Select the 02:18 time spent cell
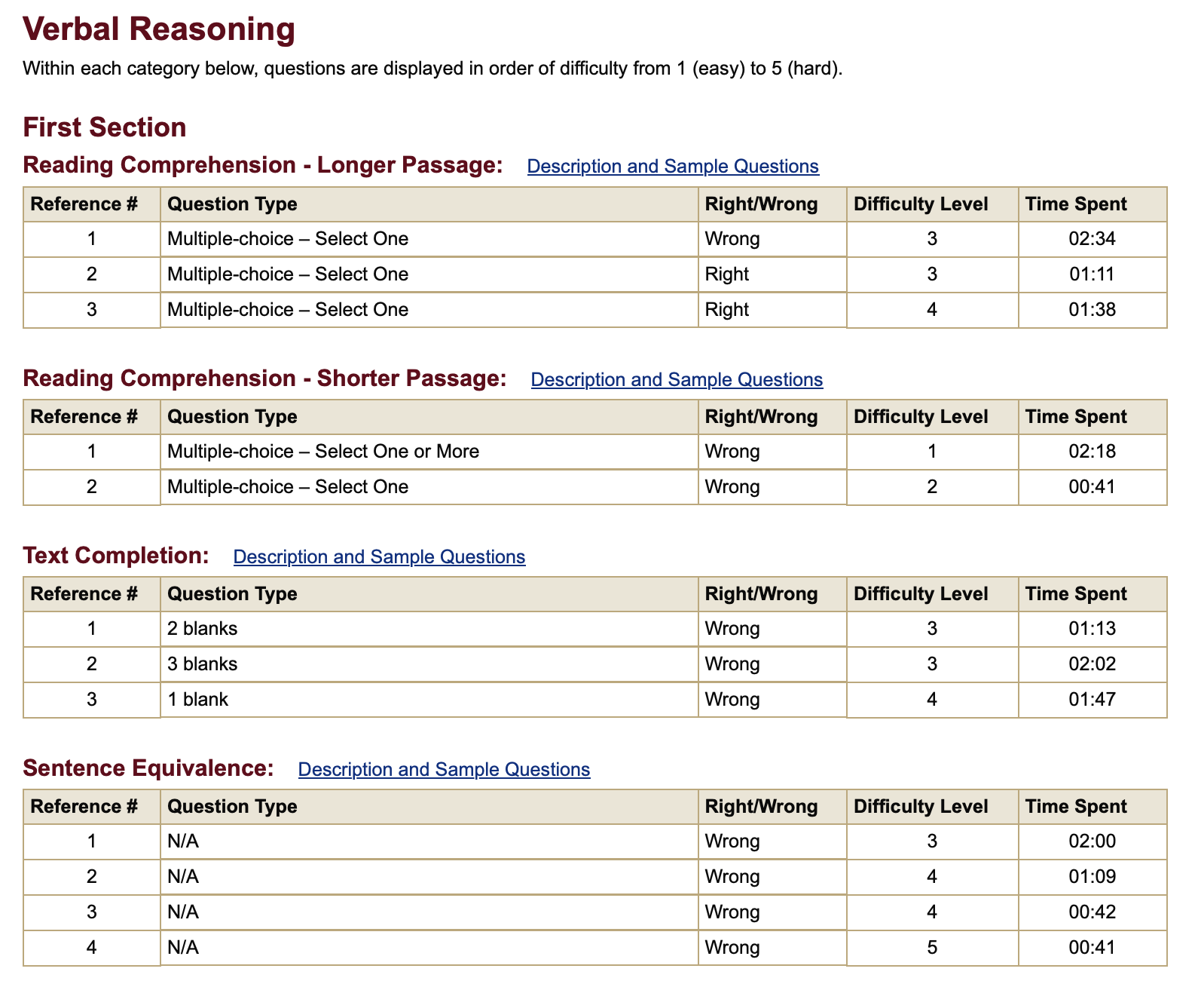 click(1092, 452)
